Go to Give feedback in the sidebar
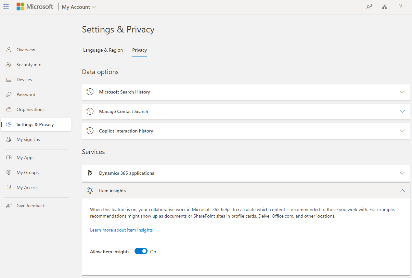This screenshot has width=412, height=278. 31,205
